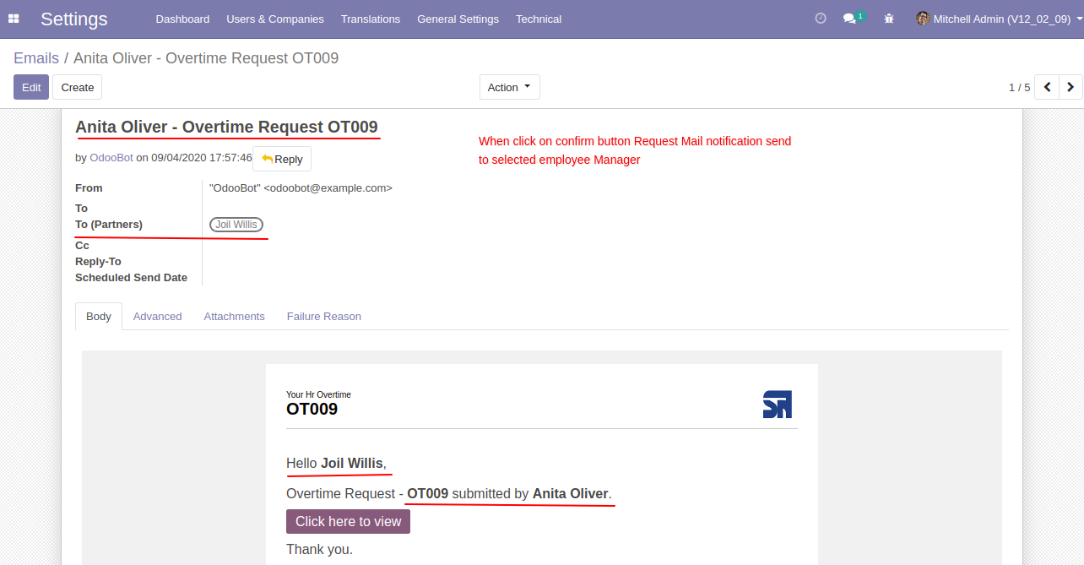Go to next record arrow
The height and width of the screenshot is (565, 1084).
[x=1070, y=87]
